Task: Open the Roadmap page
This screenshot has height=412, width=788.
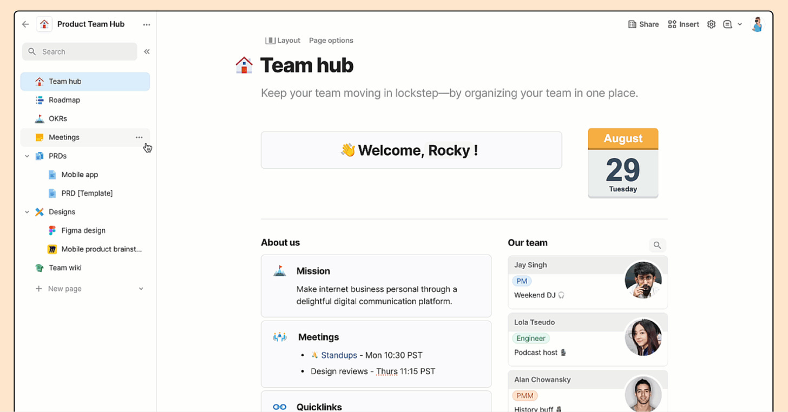Action: point(85,100)
